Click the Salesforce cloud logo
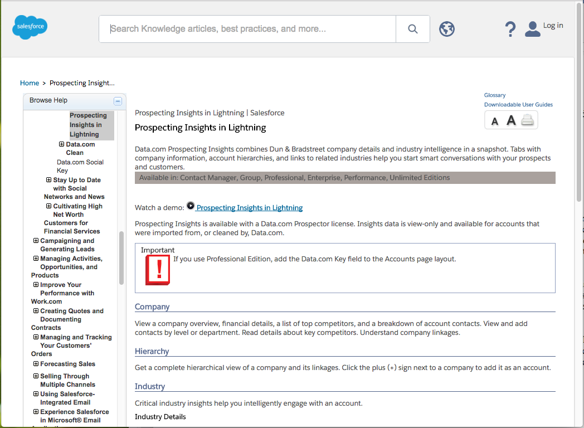The width and height of the screenshot is (584, 428). pyautogui.click(x=29, y=27)
